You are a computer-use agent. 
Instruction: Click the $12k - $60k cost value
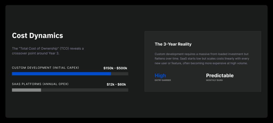[116, 84]
